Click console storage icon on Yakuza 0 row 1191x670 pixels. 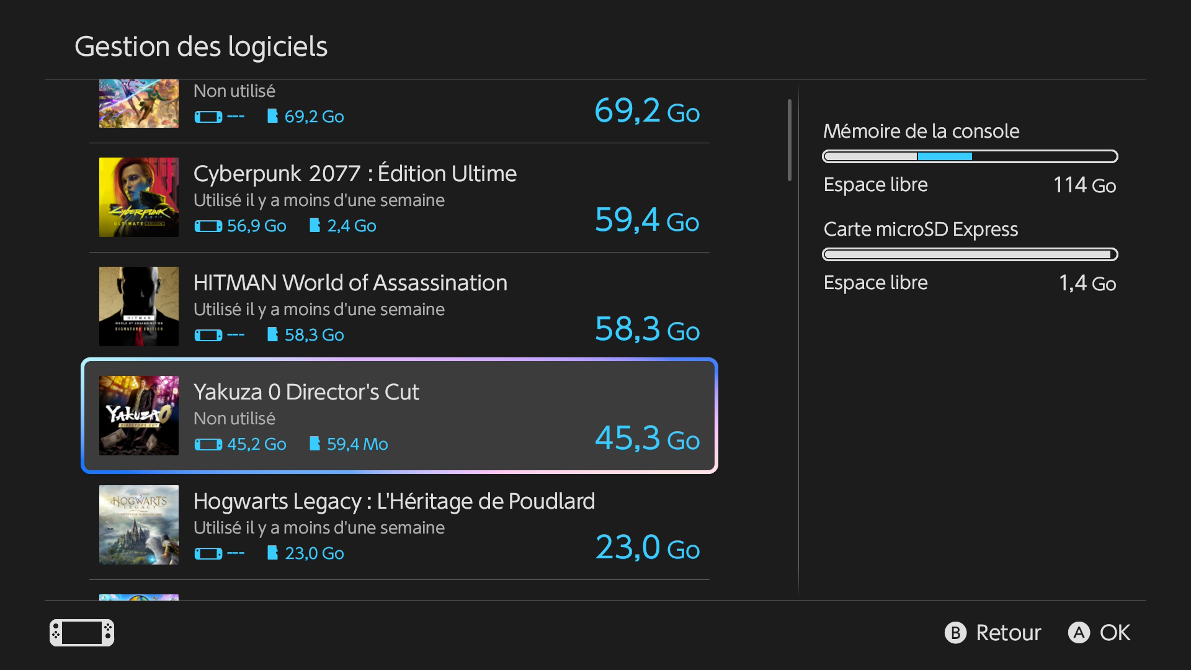(208, 445)
